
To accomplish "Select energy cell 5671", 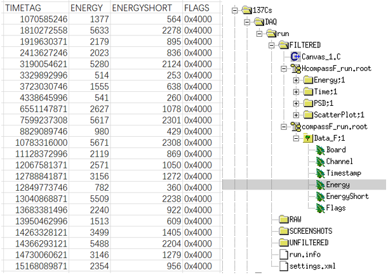I will (90, 143).
